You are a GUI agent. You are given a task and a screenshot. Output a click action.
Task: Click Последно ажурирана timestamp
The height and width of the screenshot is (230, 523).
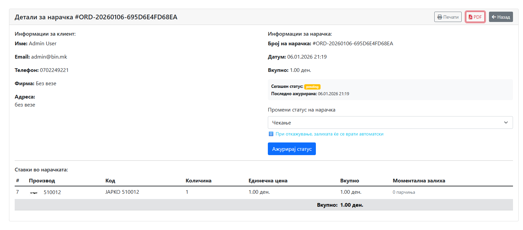[x=334, y=94]
